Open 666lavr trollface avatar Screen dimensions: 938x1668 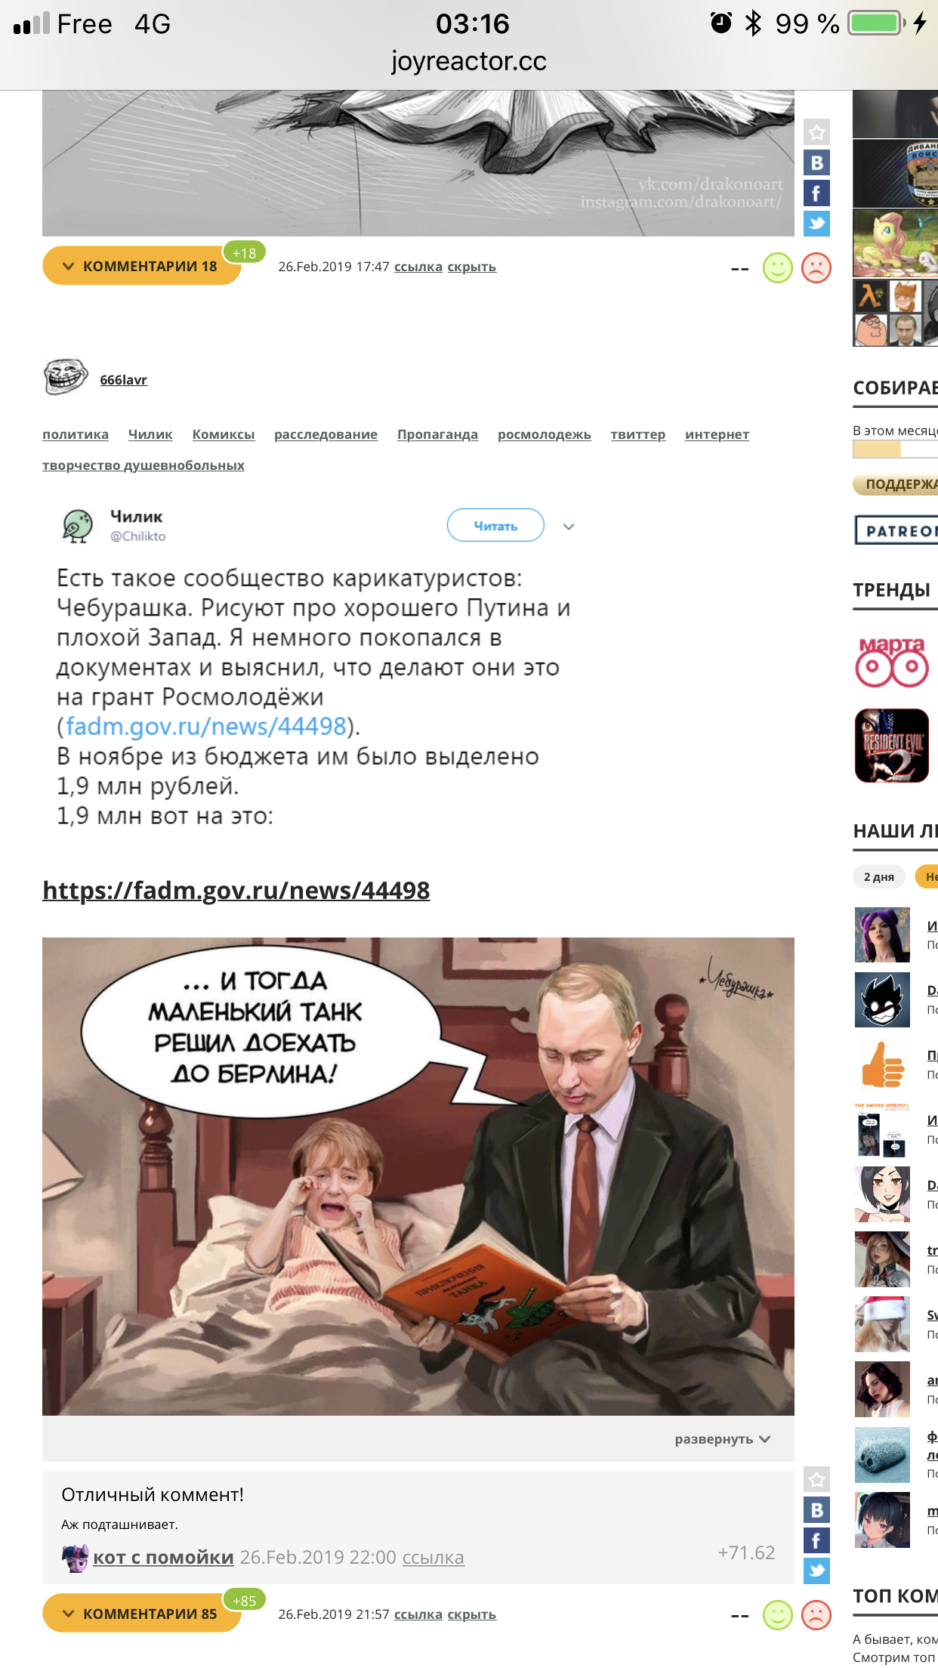point(66,377)
